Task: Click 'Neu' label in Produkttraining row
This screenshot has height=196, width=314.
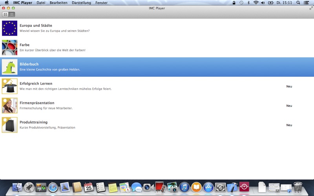Action: click(289, 125)
